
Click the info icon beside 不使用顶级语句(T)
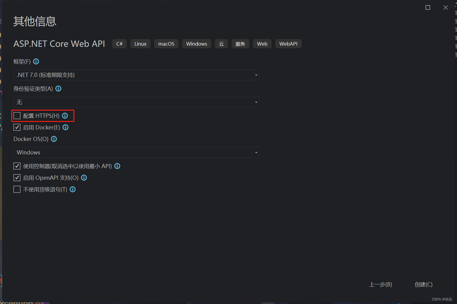point(73,189)
